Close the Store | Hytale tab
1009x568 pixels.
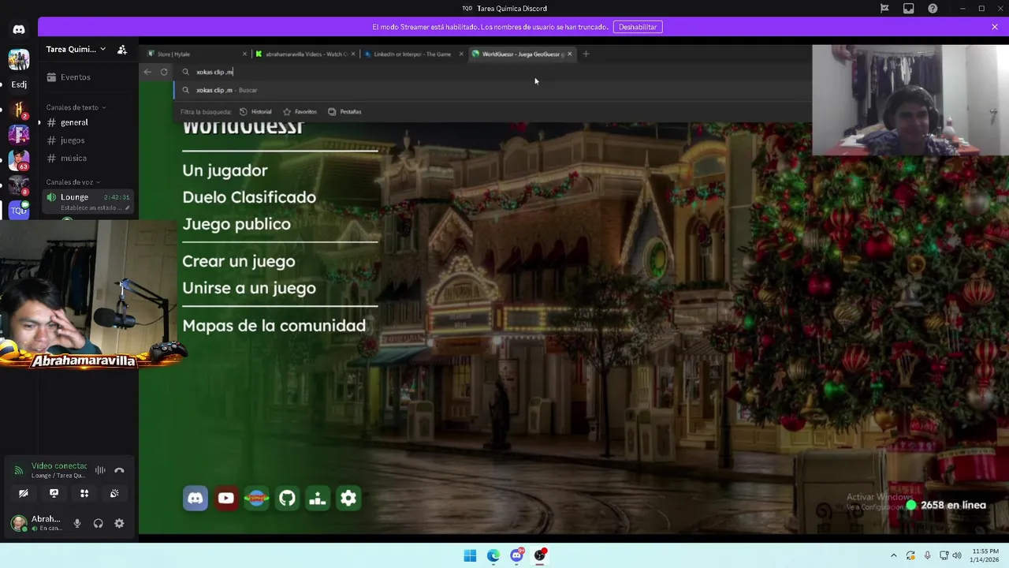pyautogui.click(x=244, y=54)
